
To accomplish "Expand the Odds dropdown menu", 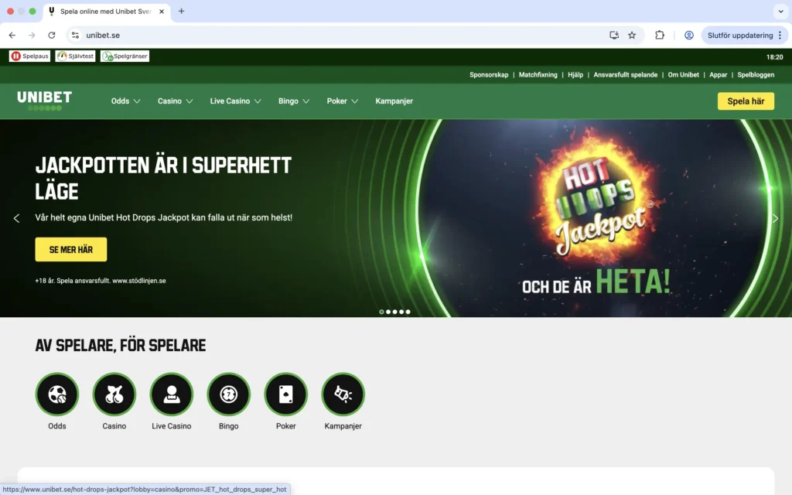I will click(125, 101).
